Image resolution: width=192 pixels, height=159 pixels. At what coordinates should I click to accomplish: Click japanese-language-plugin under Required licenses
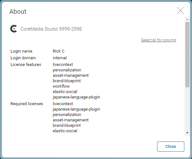point(76,109)
